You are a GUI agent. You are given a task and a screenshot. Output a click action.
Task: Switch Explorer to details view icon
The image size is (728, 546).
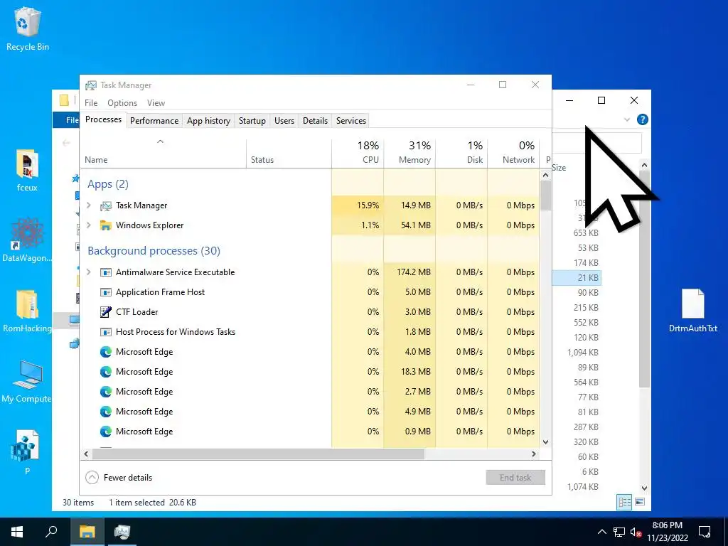pos(624,501)
